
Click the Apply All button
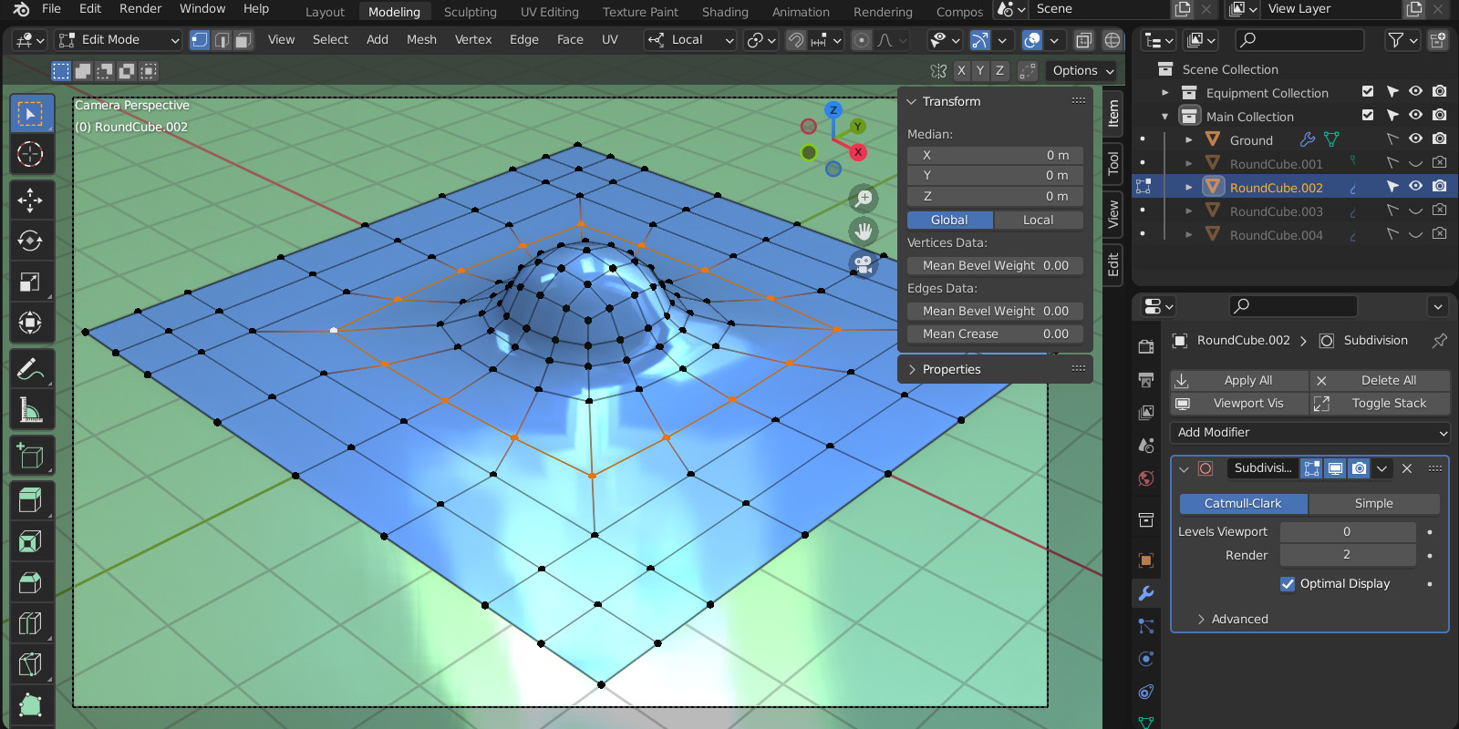point(1239,380)
